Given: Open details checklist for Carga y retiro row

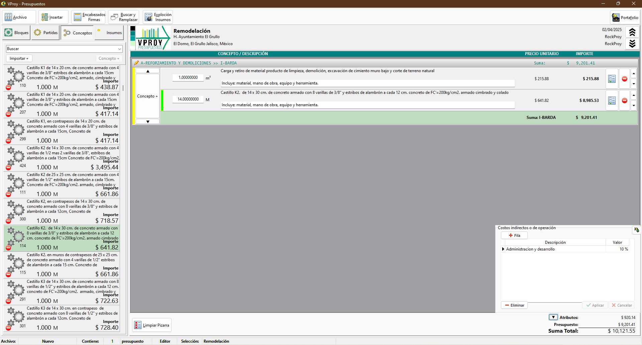Looking at the screenshot, I should pos(612,79).
